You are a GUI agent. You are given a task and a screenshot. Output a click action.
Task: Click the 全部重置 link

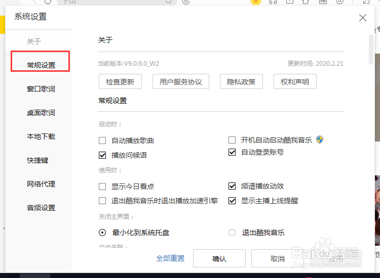pos(170,258)
